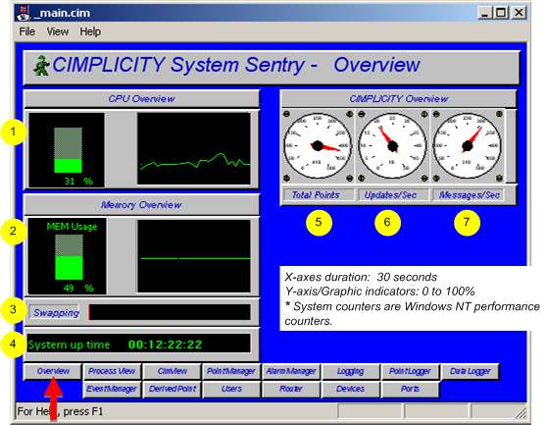Open the CimView screen
This screenshot has width=547, height=425.
point(172,371)
